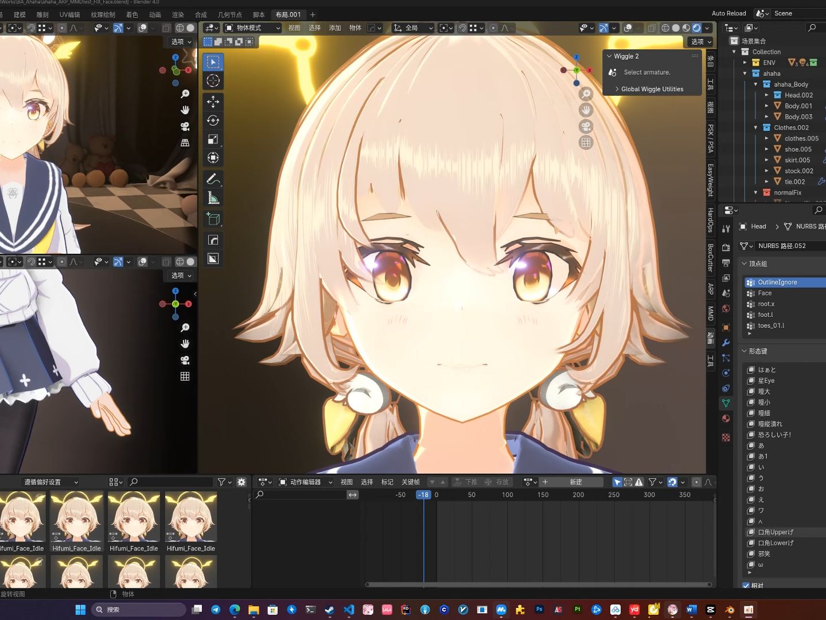Collapse the 形态键 panel
The height and width of the screenshot is (620, 826).
click(745, 351)
